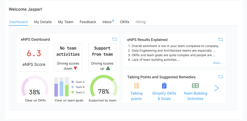Image resolution: width=247 pixels, height=121 pixels.
Task: Select the Team C green legend swatch
Action: tap(73, 92)
